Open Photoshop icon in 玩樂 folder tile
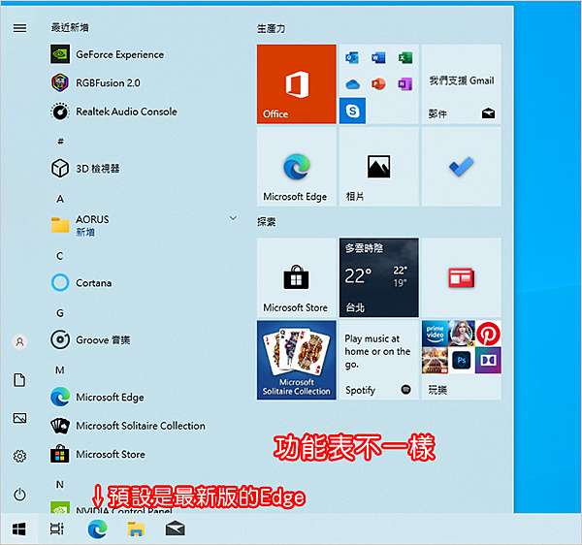The image size is (582, 545). pos(462,360)
